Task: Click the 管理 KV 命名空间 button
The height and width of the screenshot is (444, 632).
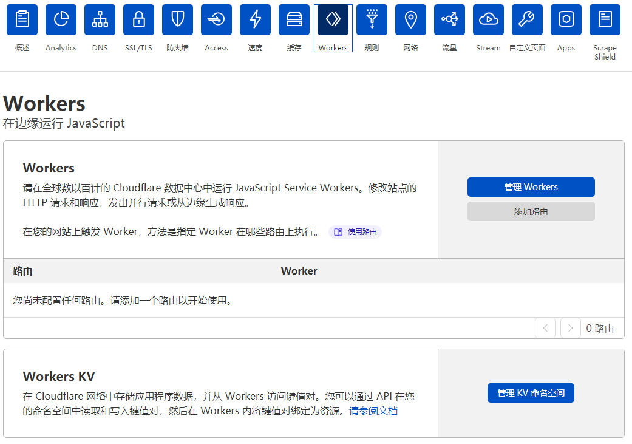Action: click(x=531, y=393)
